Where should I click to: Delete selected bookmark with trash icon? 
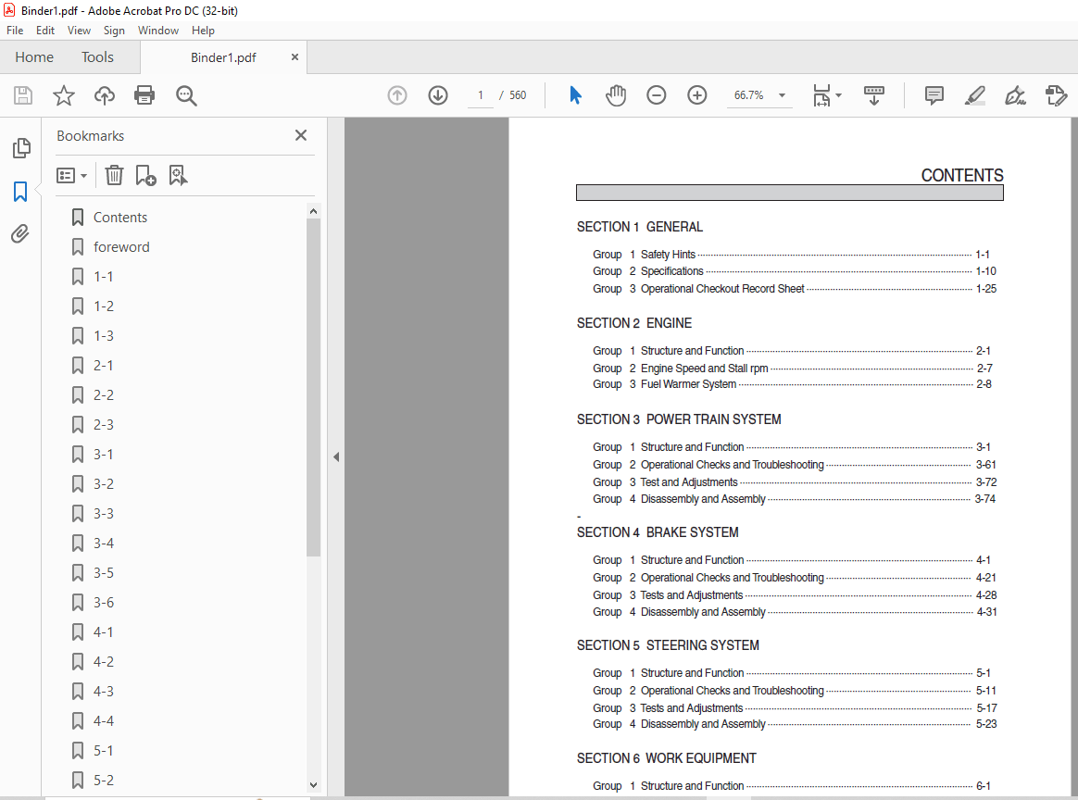pyautogui.click(x=114, y=175)
